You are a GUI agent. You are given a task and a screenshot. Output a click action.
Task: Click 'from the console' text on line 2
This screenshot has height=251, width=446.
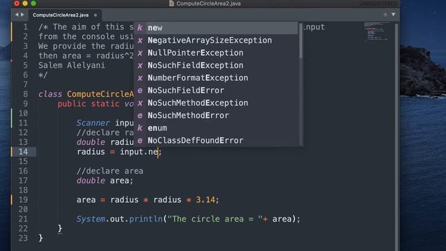77,37
